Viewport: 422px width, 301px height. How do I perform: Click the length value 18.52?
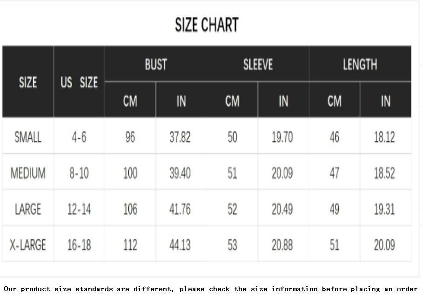[x=384, y=173]
